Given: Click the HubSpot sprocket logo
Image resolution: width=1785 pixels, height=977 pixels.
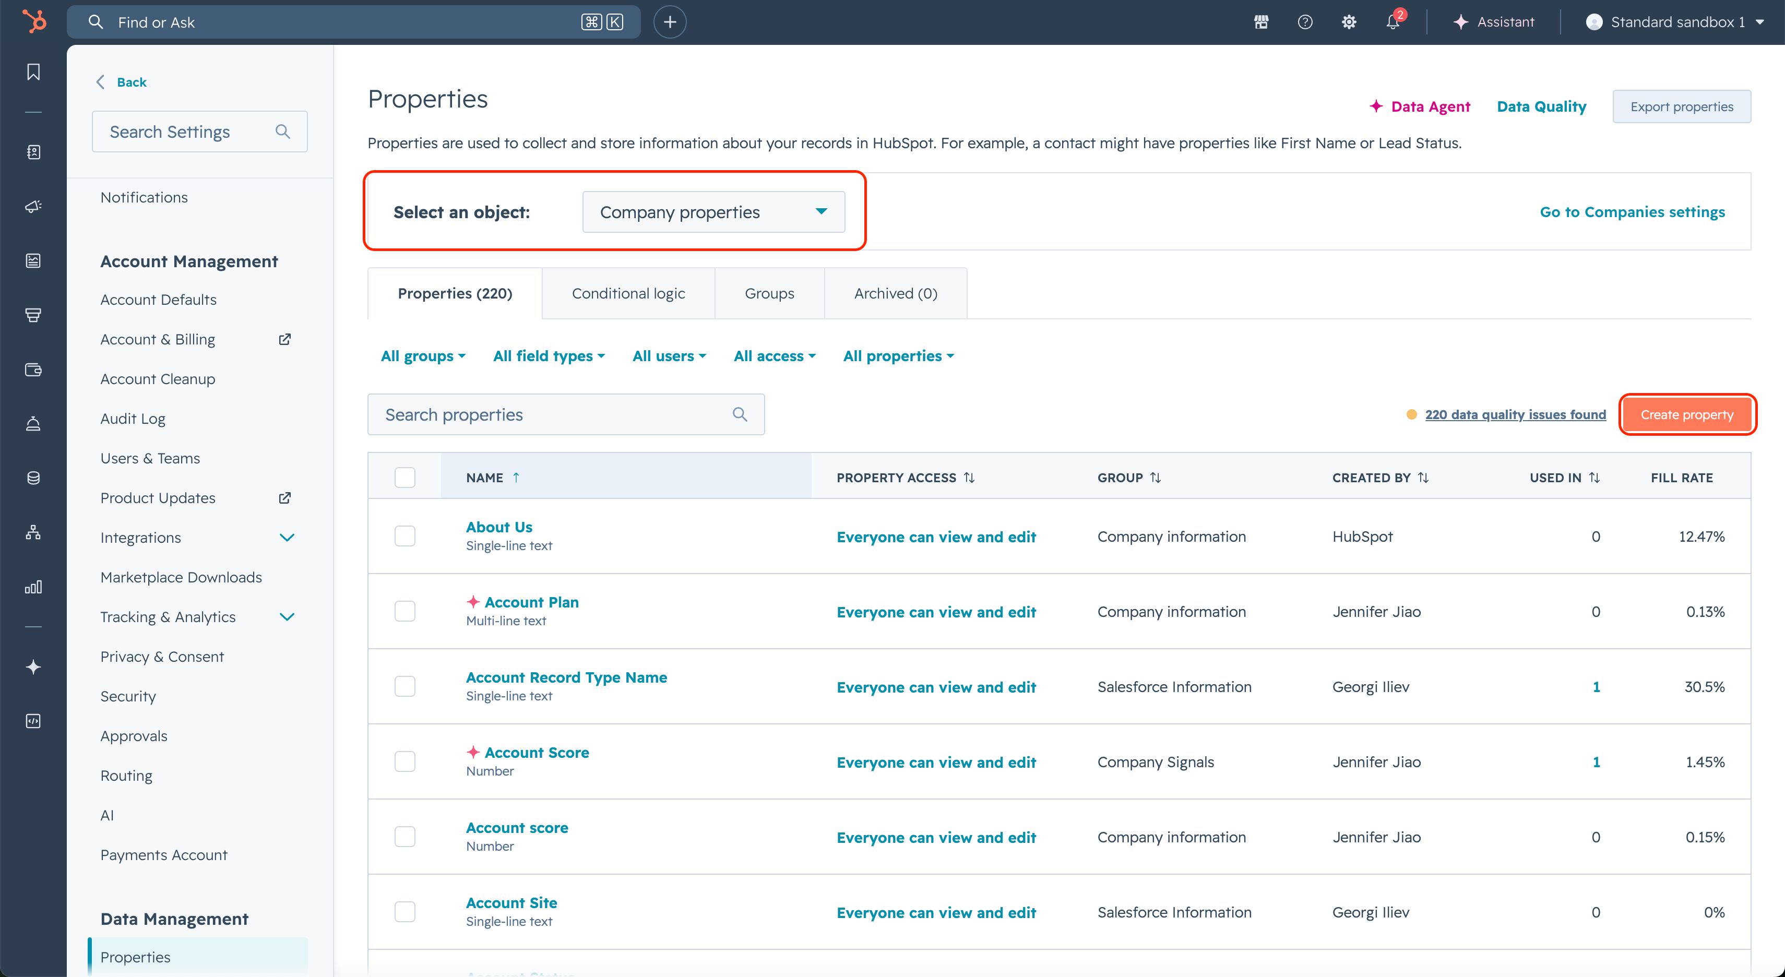Looking at the screenshot, I should click(33, 21).
